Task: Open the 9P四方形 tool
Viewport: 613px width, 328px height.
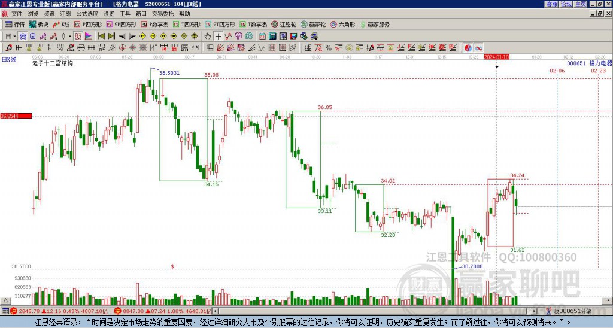Action: [122, 24]
